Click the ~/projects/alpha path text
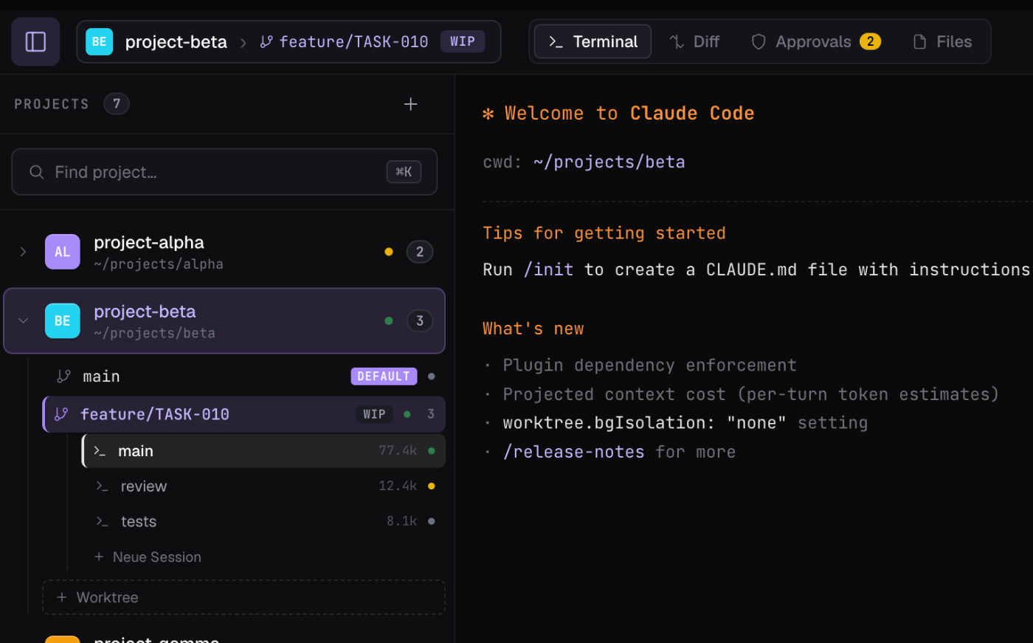 pyautogui.click(x=159, y=264)
